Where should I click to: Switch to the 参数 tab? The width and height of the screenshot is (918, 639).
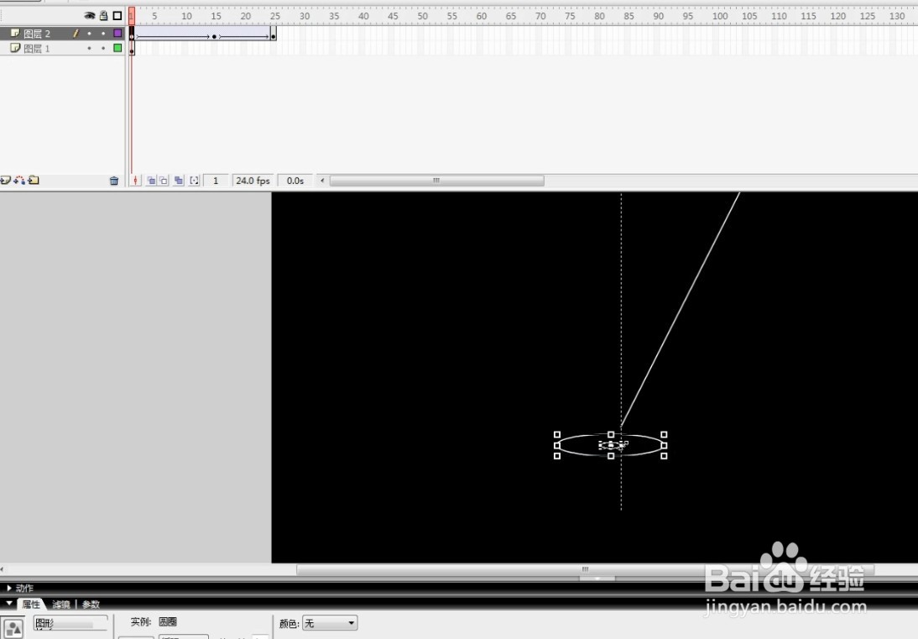[91, 605]
